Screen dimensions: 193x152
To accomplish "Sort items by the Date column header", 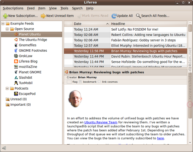I will [91, 24].
